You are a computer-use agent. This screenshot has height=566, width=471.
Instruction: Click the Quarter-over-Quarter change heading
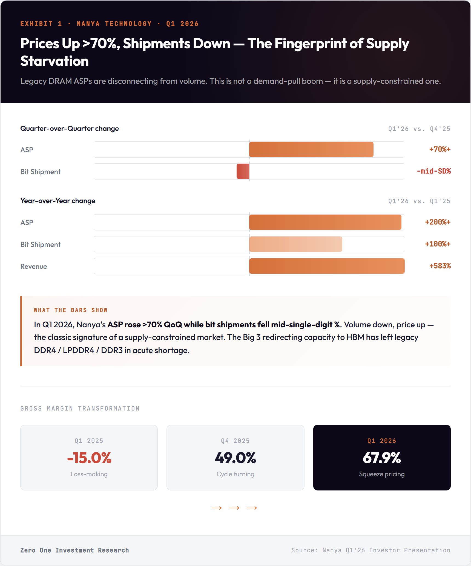coord(70,128)
